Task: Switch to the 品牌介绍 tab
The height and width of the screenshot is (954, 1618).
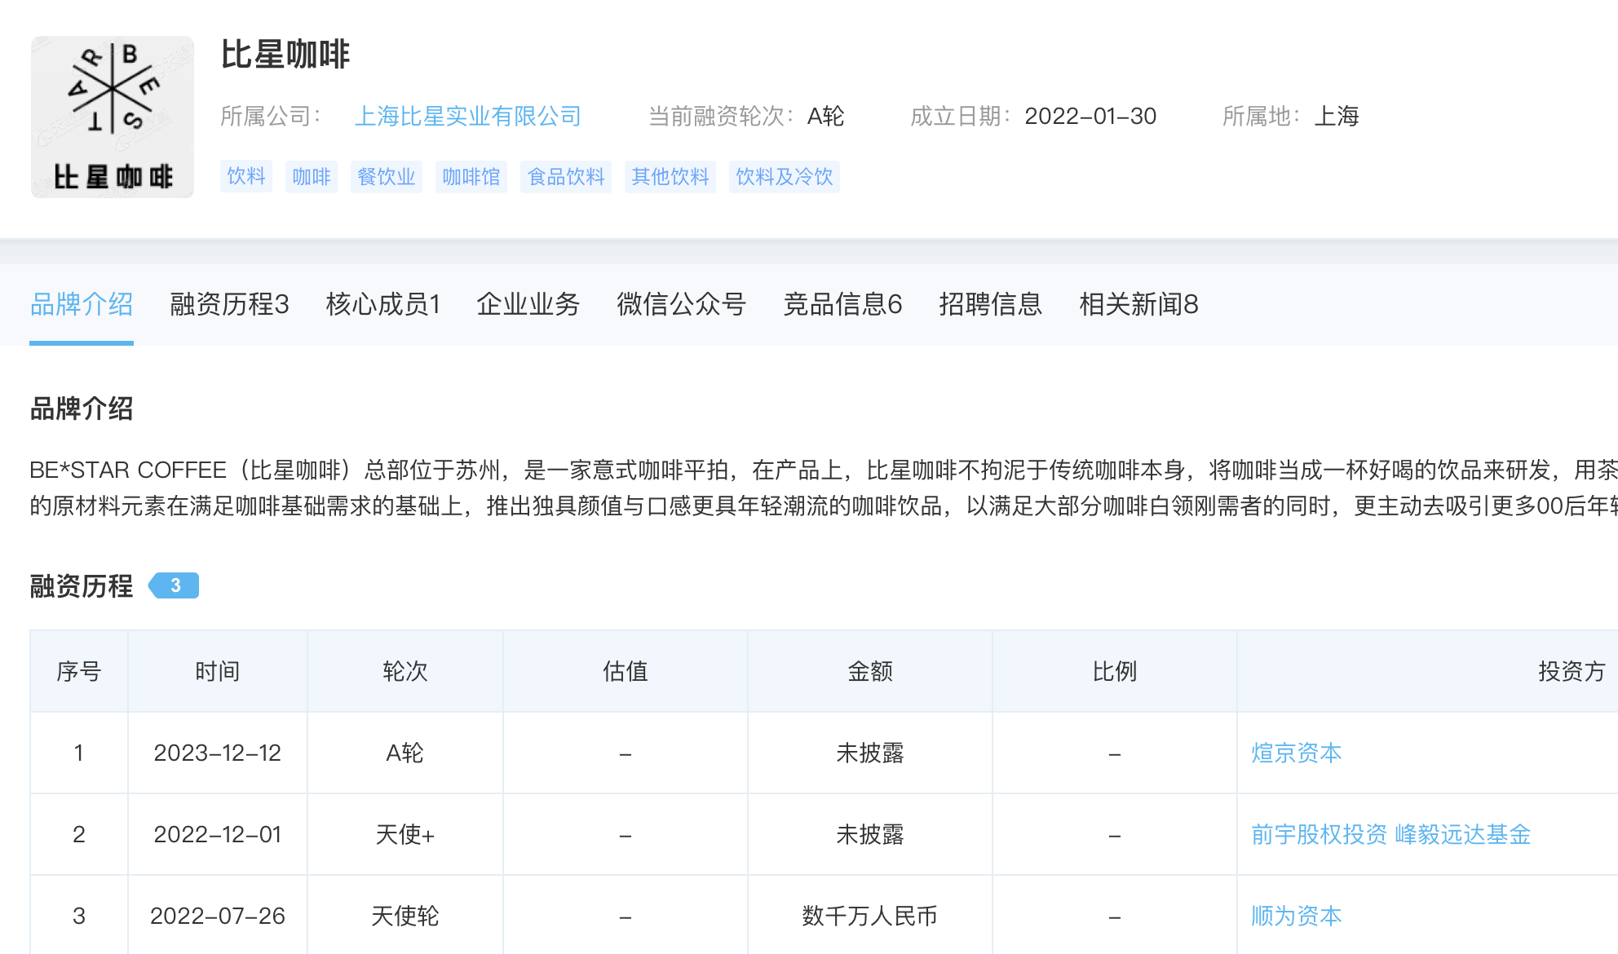Action: [x=82, y=304]
